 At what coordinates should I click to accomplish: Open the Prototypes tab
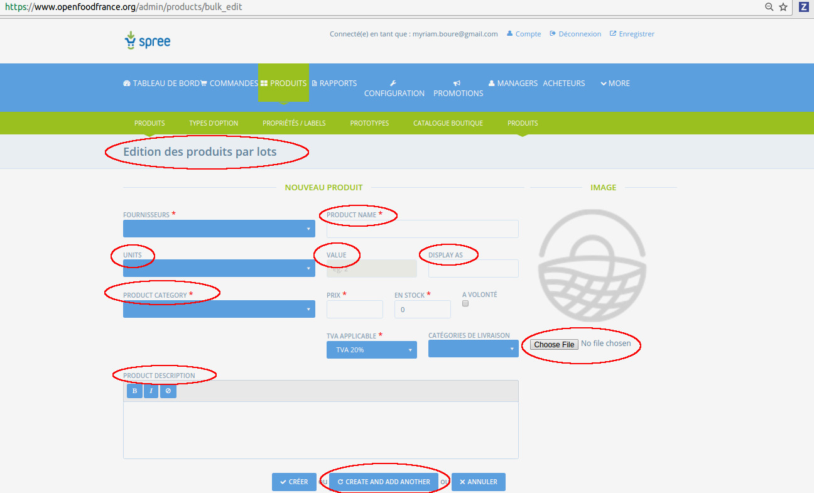pyautogui.click(x=369, y=122)
